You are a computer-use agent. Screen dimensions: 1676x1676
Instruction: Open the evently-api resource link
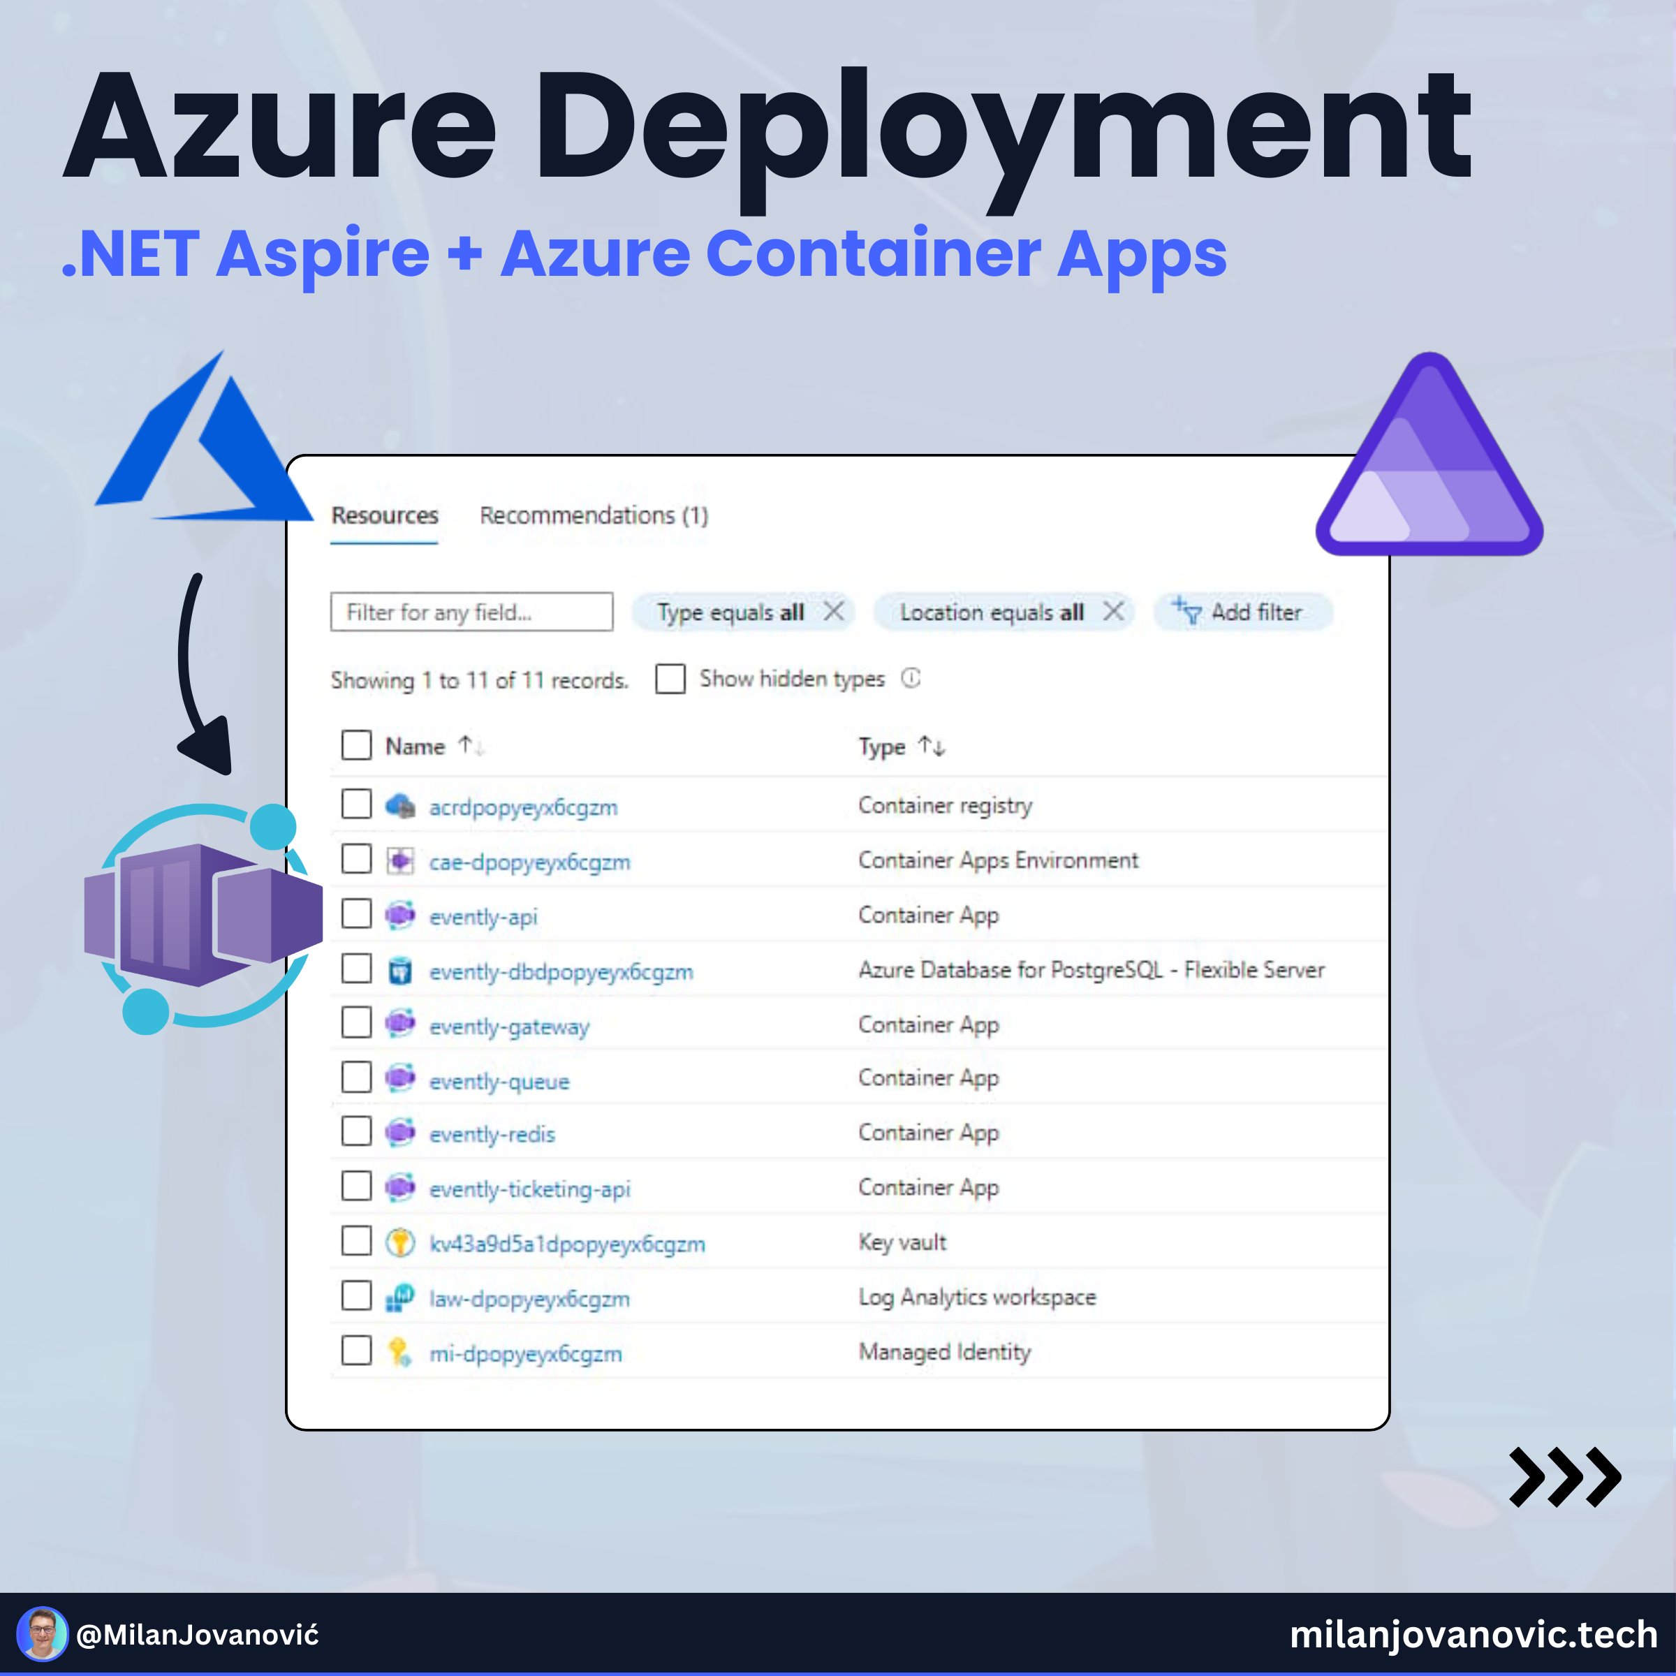point(483,917)
